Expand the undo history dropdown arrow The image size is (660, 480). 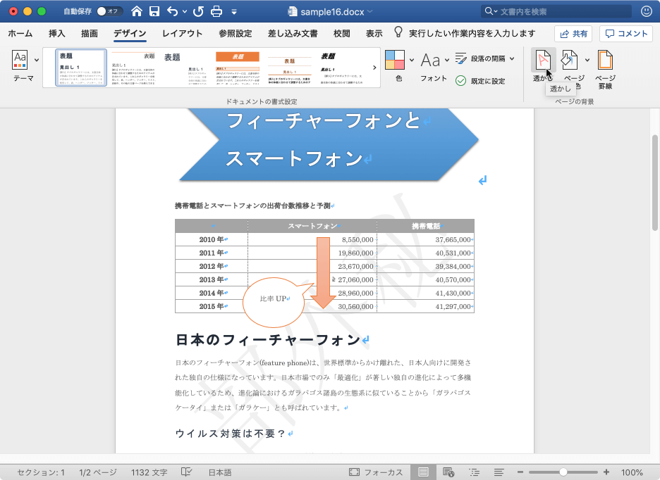click(x=185, y=12)
